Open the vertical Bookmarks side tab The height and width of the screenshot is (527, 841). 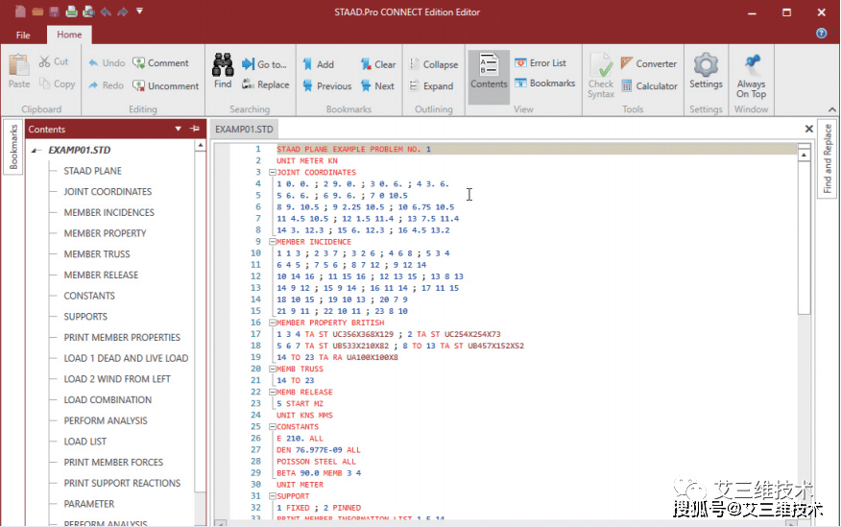(13, 147)
